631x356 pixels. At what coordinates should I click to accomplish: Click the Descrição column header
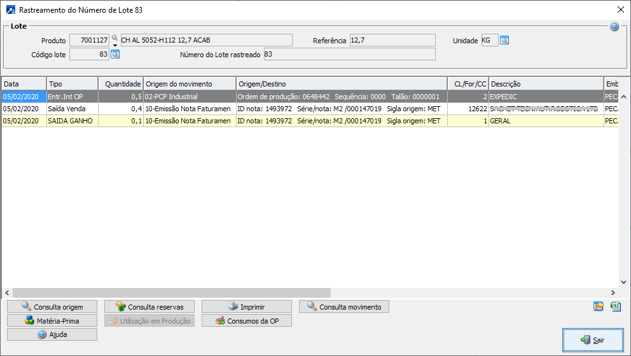[546, 84]
